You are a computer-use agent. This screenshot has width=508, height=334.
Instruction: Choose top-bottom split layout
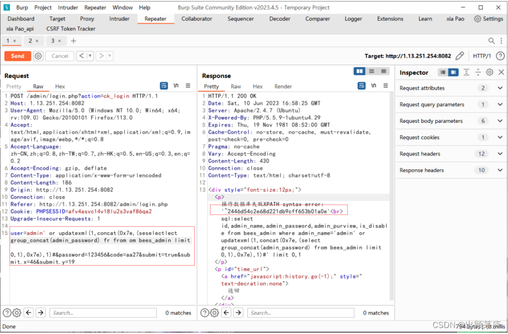(372, 71)
